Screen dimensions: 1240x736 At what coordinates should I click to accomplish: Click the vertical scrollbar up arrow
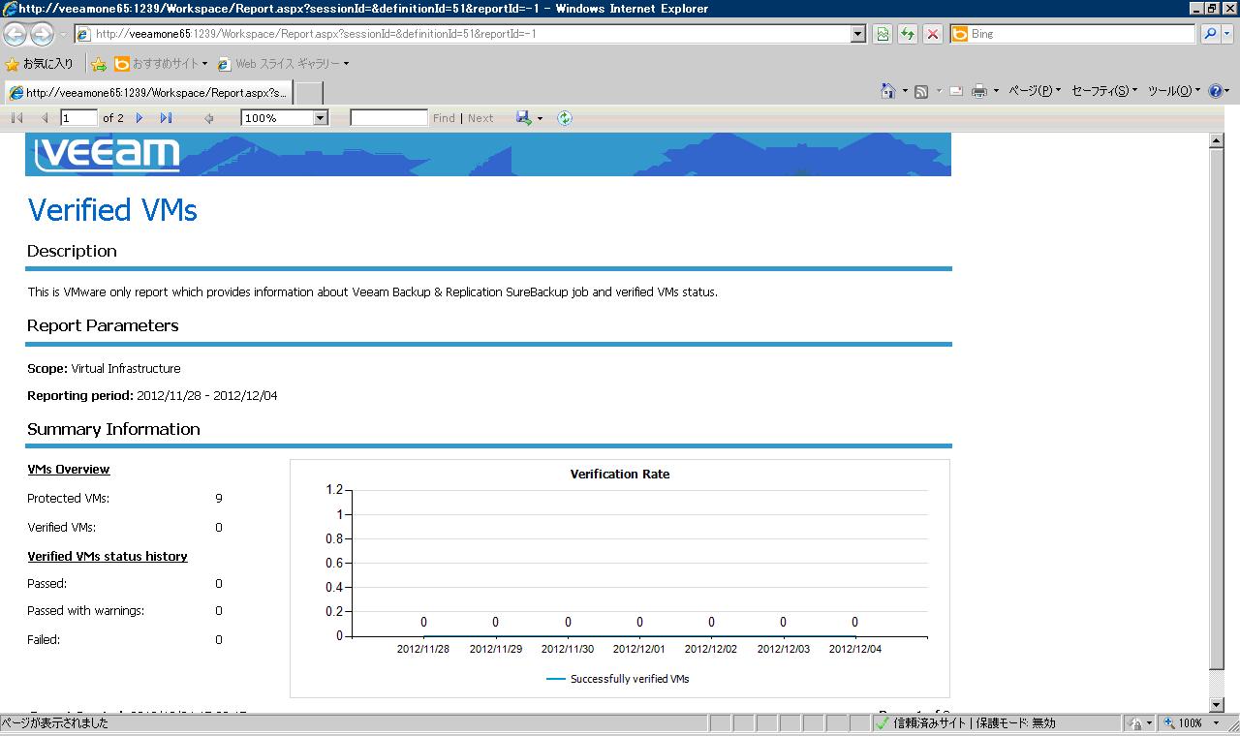1217,141
